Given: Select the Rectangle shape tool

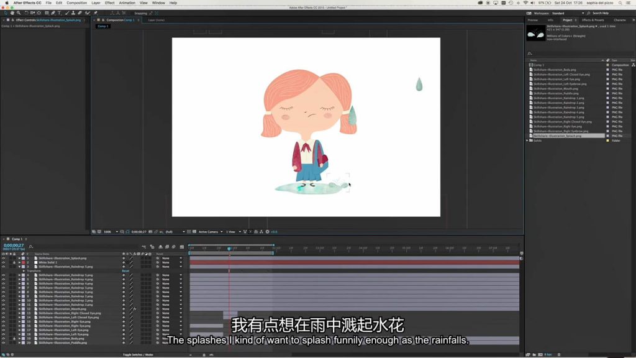Looking at the screenshot, I should pyautogui.click(x=47, y=13).
